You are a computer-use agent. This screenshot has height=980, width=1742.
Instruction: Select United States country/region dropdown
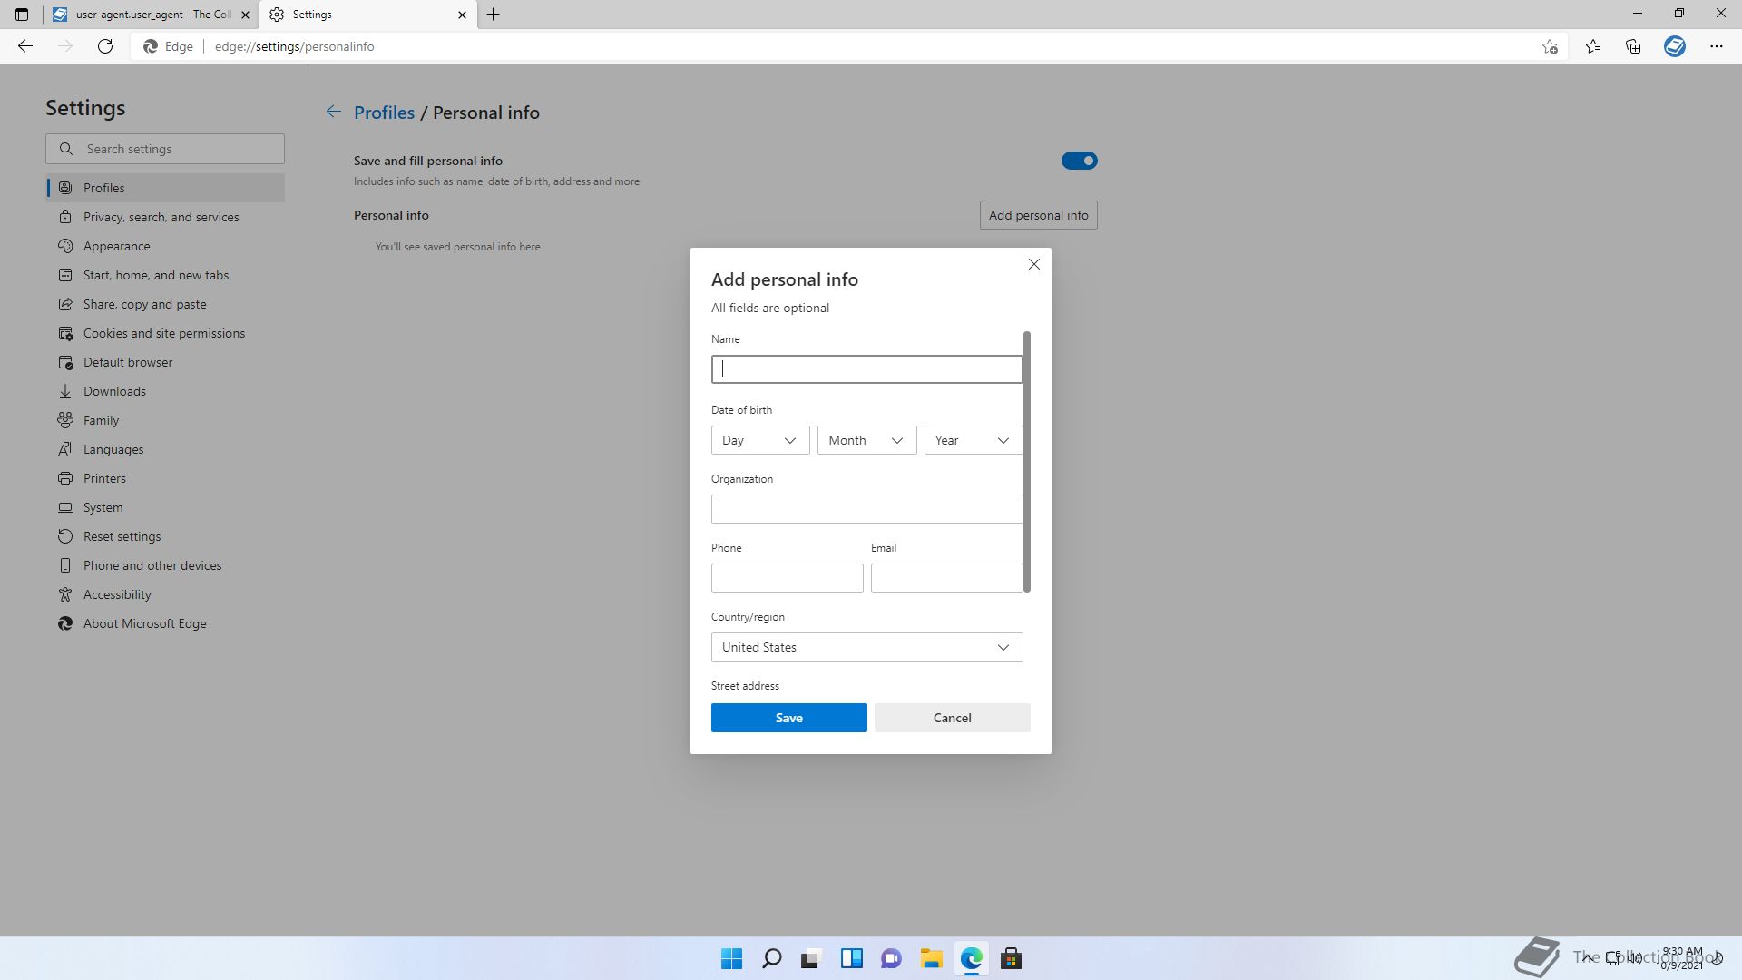pos(866,647)
